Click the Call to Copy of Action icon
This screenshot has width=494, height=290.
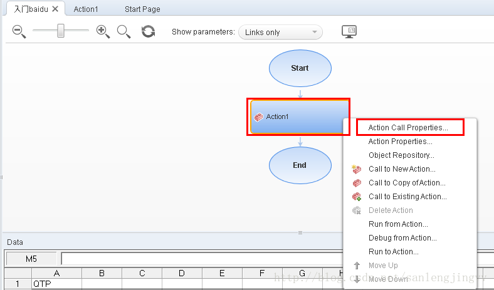(357, 183)
